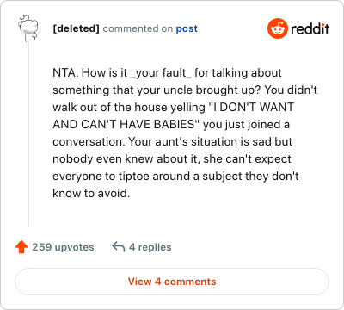Click the "commented on" text
The width and height of the screenshot is (344, 310).
138,28
